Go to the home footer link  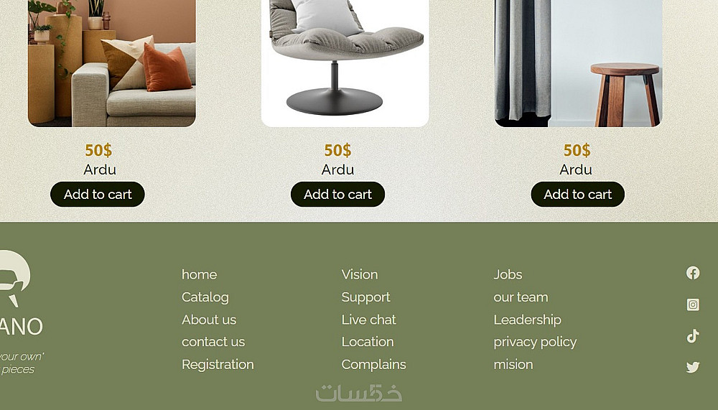(199, 274)
